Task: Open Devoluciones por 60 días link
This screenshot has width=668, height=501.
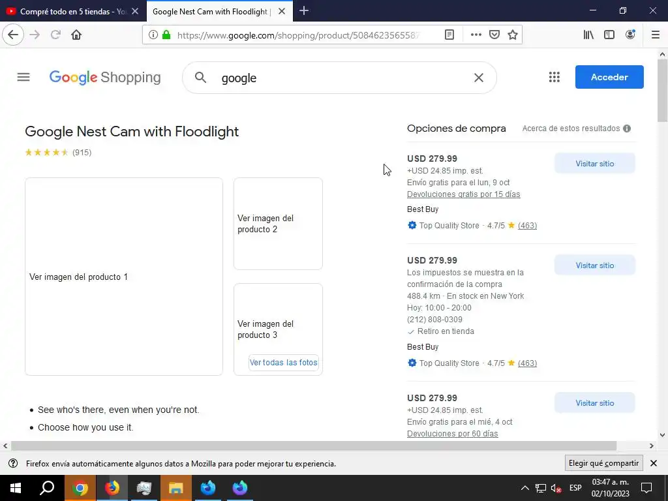Action: 453,434
